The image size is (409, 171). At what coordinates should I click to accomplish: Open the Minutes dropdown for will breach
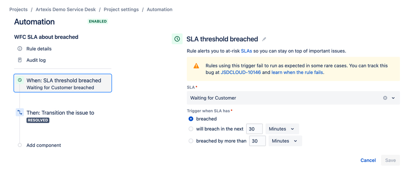click(x=282, y=129)
